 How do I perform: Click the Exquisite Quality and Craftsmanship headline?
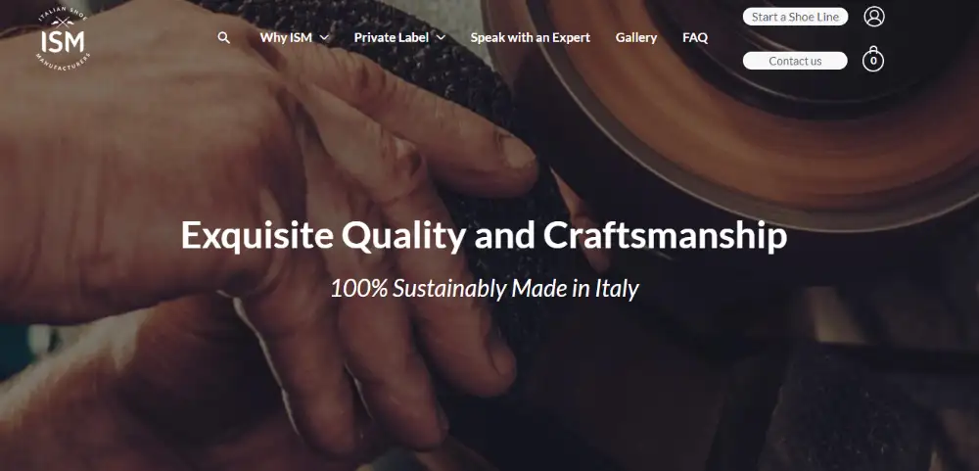tap(484, 235)
